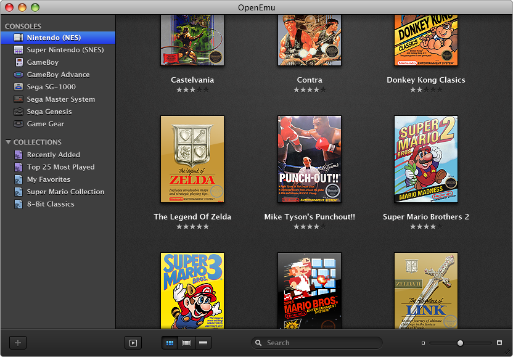513x357 pixels.
Task: Collapse the COLLECTIONS section
Action: coord(7,142)
